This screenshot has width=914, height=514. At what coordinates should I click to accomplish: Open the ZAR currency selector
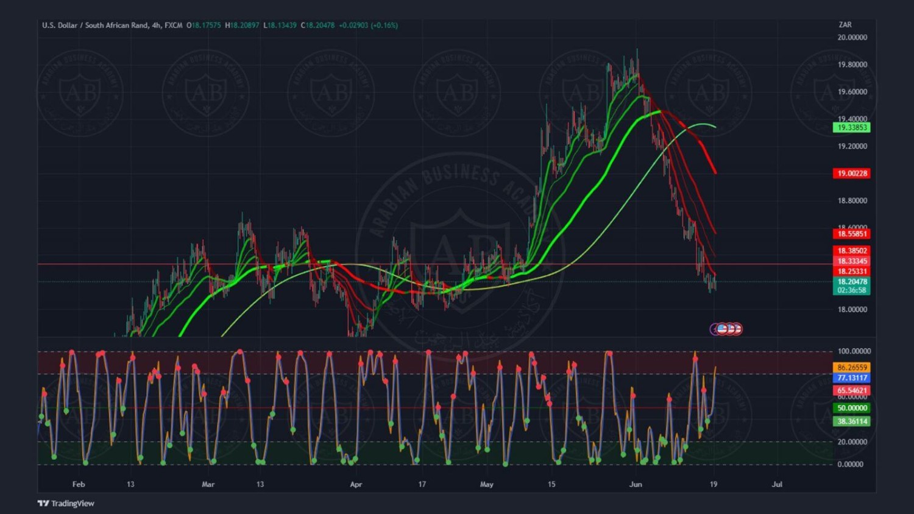(x=845, y=25)
